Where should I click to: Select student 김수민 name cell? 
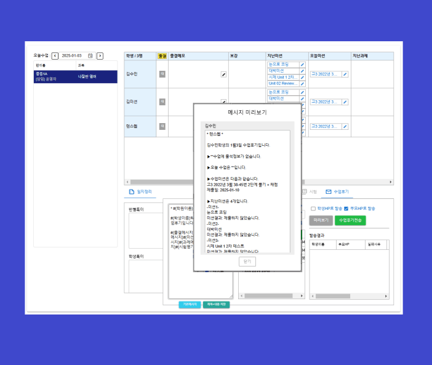140,74
